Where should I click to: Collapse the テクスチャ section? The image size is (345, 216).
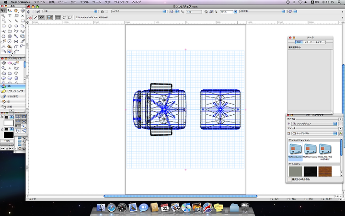tap(290, 164)
